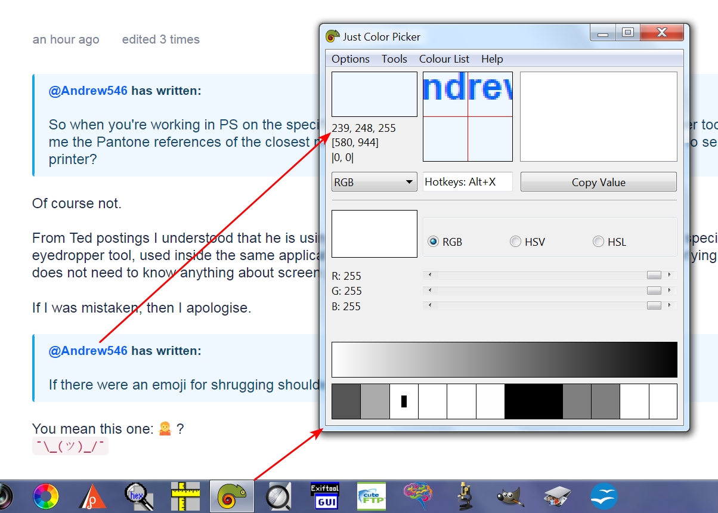
Task: Select the HSV radio button
Action: pyautogui.click(x=515, y=242)
